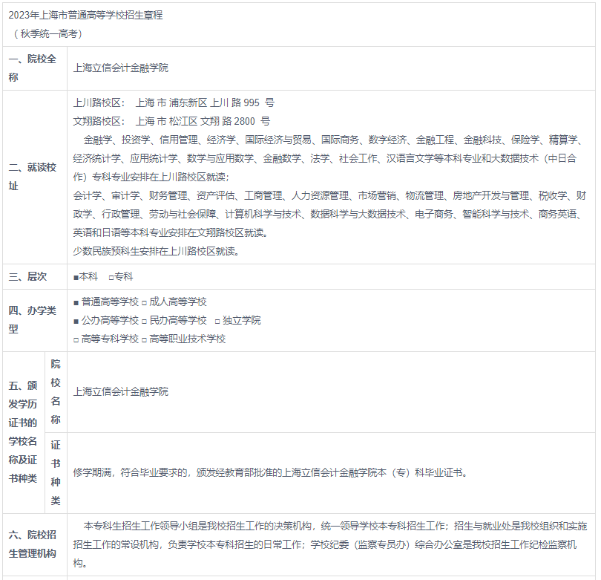Select the 成人高等学校 checkbox
This screenshot has height=580, width=601.
click(145, 302)
